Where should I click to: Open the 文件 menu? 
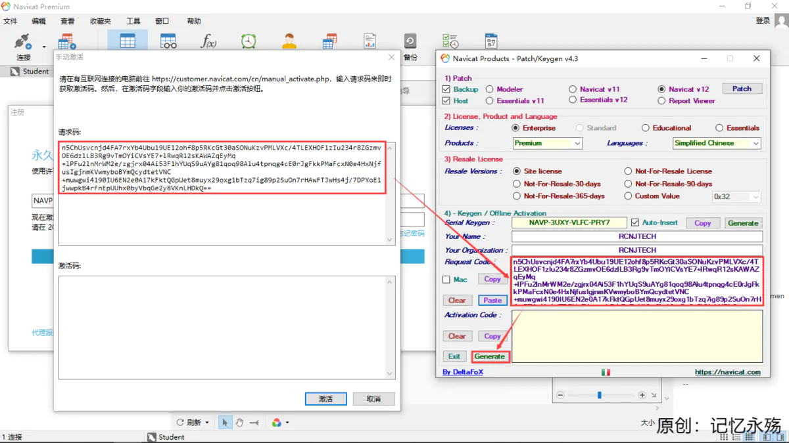pyautogui.click(x=11, y=21)
